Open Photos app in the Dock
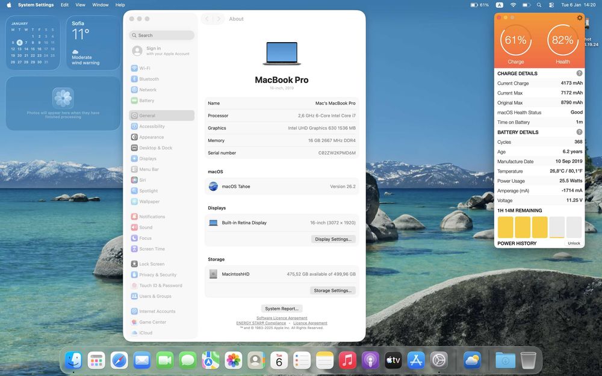This screenshot has height=376, width=602. coord(234,360)
